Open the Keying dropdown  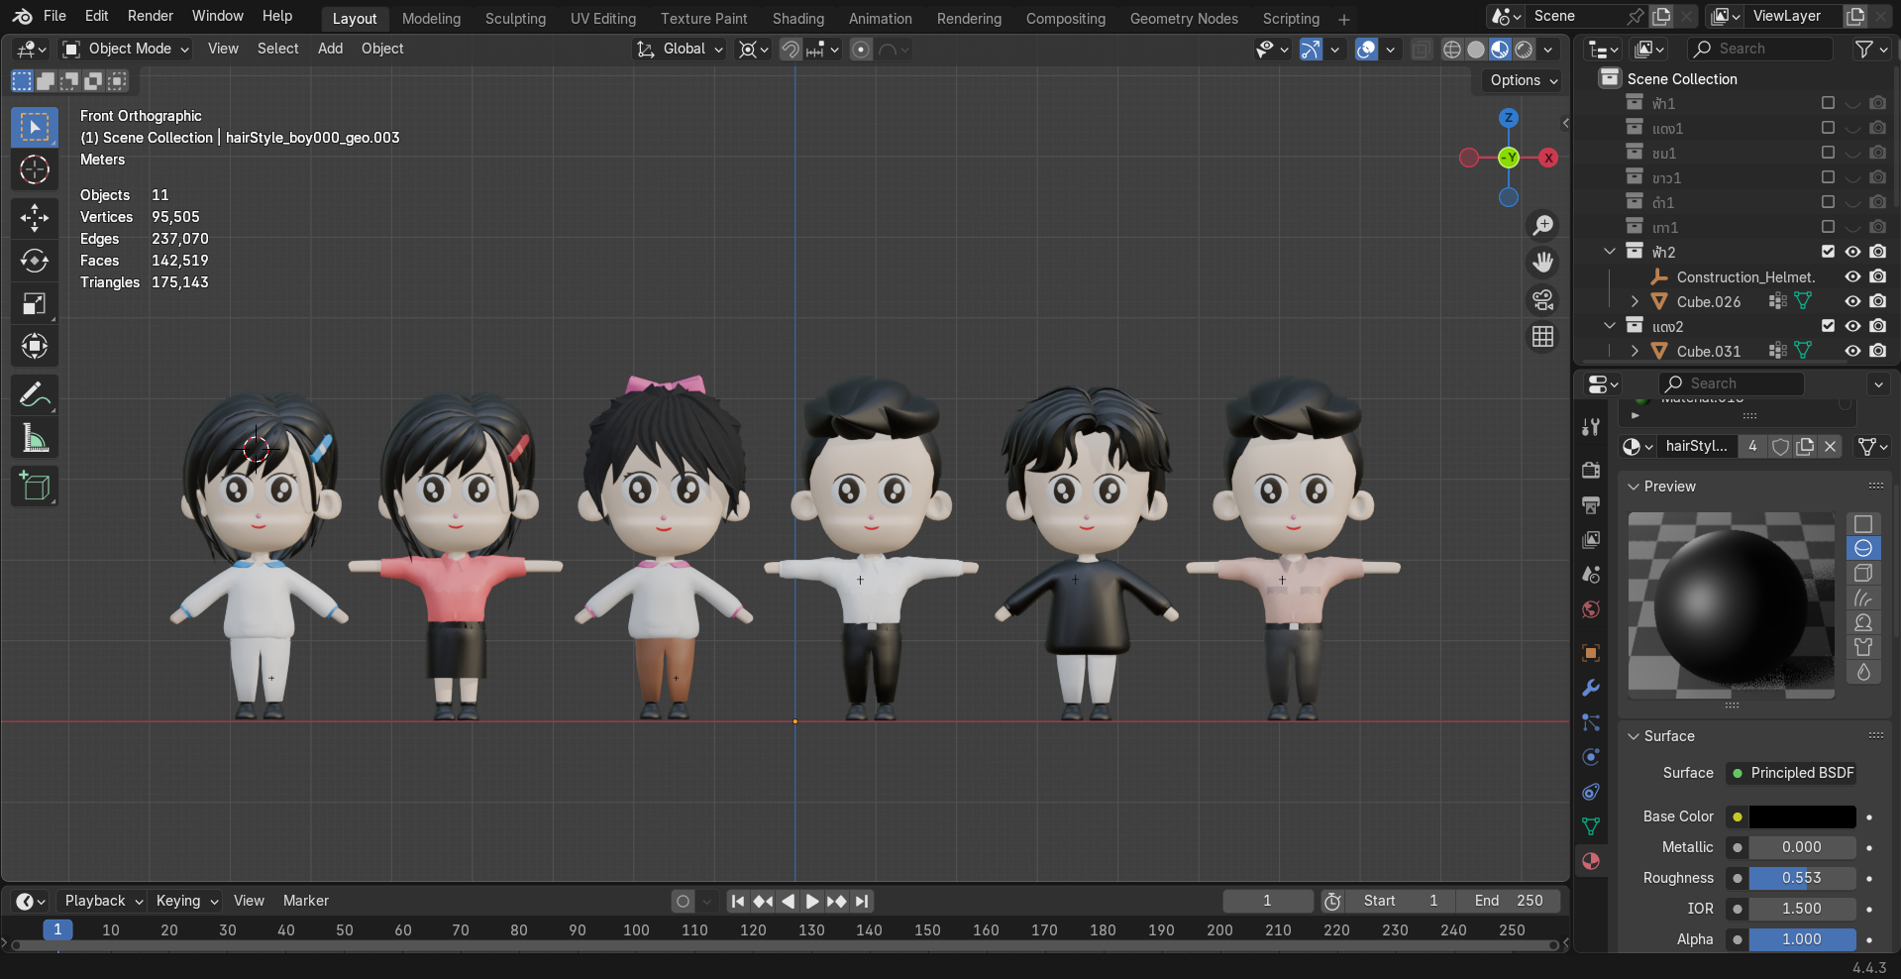tap(187, 901)
